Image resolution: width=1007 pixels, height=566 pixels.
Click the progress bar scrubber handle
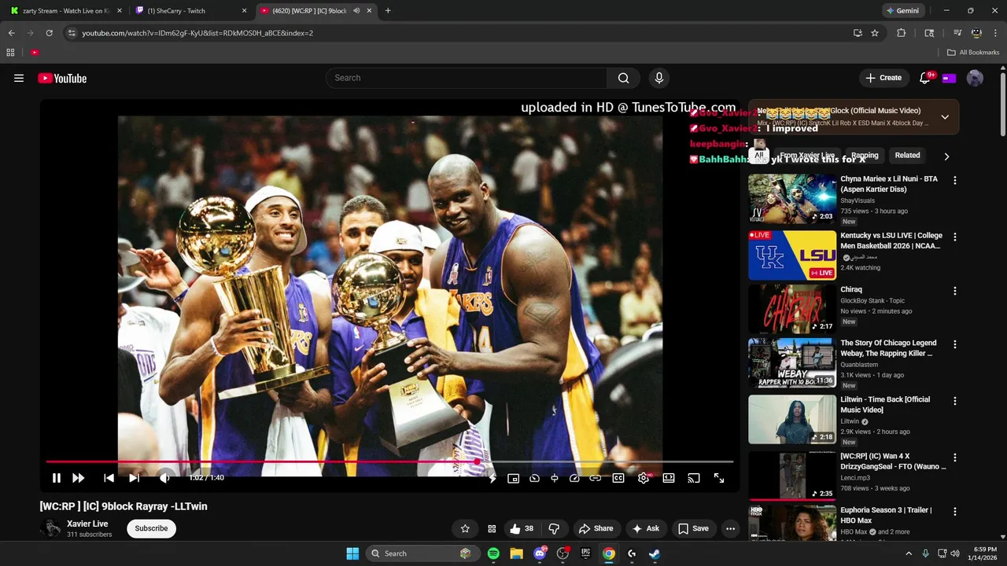coord(477,462)
